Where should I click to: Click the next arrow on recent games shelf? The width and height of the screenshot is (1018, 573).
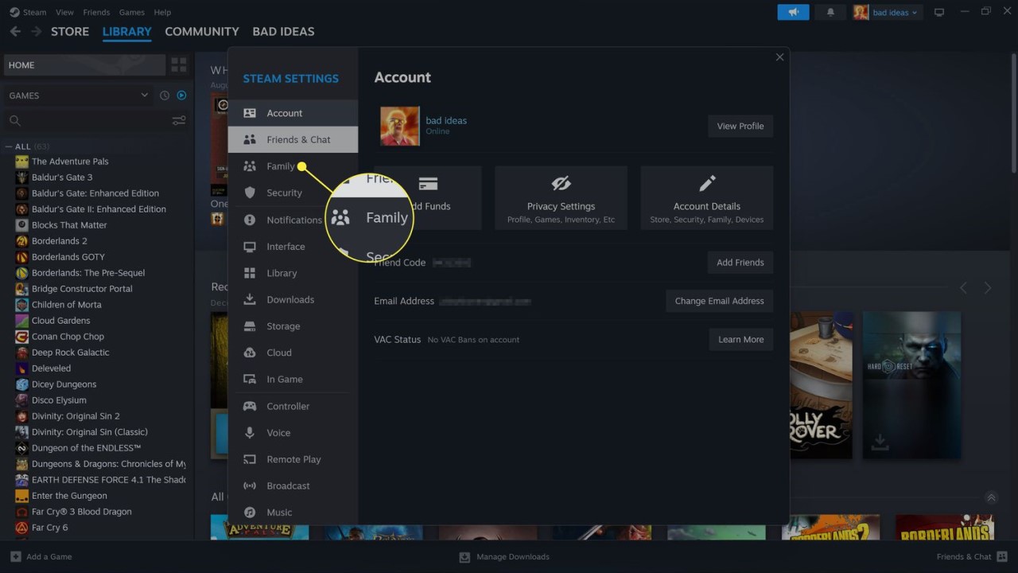click(988, 287)
